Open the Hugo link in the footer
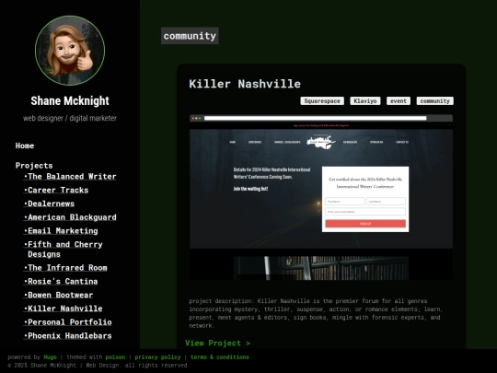Screen dimensions: 497x373 tap(50, 357)
